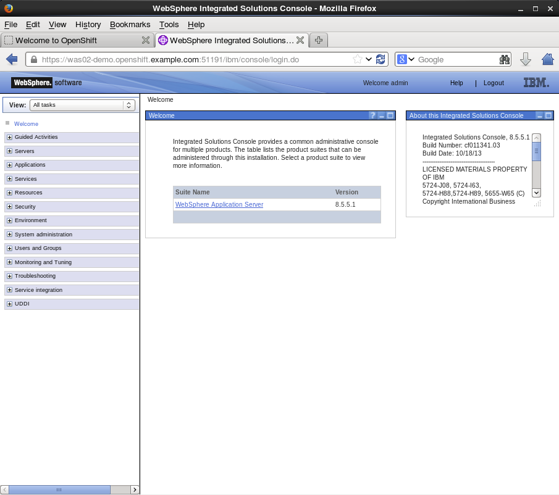This screenshot has width=559, height=495.
Task: Click the Build Number: cf011341.03 text
Action: pos(461,145)
